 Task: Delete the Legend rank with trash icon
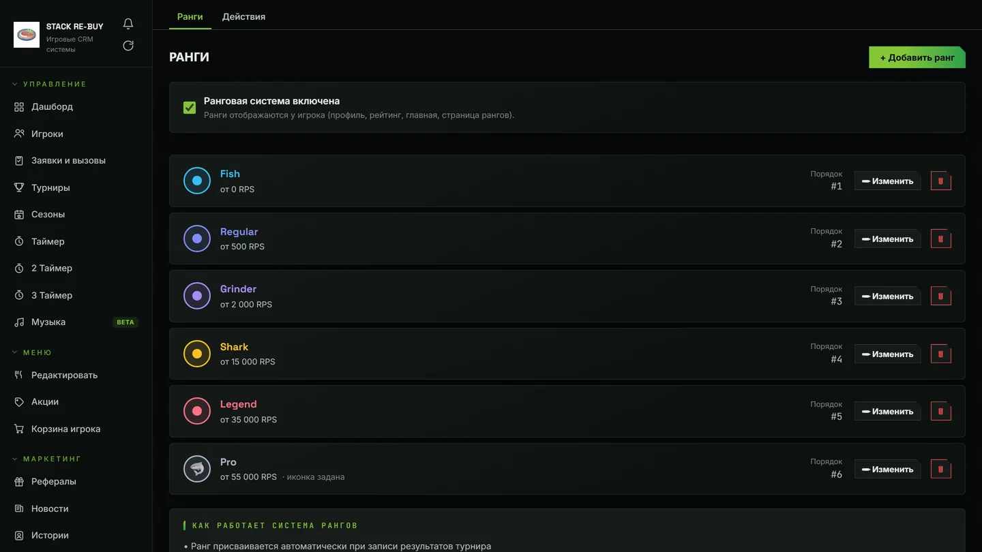click(x=941, y=412)
